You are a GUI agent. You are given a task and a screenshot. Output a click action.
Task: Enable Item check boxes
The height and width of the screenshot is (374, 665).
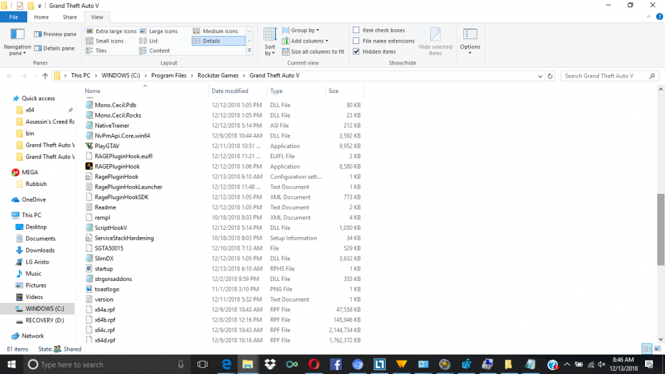(356, 30)
